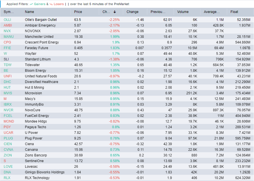Select the Faraday Future name cell

point(37,48)
